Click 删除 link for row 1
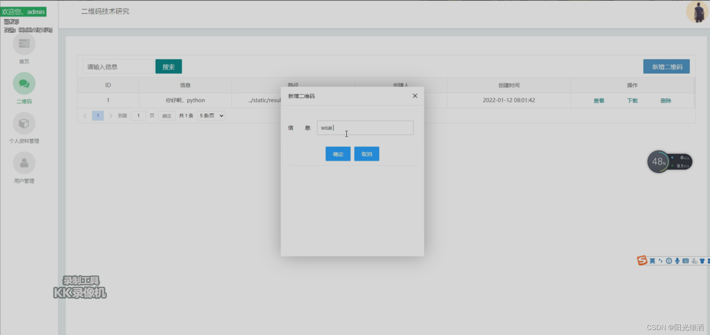The image size is (710, 335). tap(666, 101)
